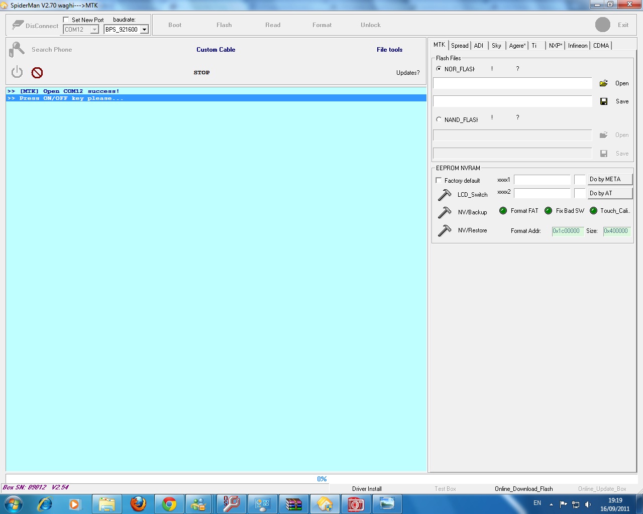Click the Touch_Cali green indicator
The image size is (643, 514).
(593, 211)
